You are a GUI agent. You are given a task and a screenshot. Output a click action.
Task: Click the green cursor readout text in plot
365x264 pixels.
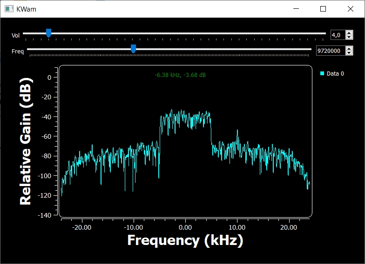[180, 75]
